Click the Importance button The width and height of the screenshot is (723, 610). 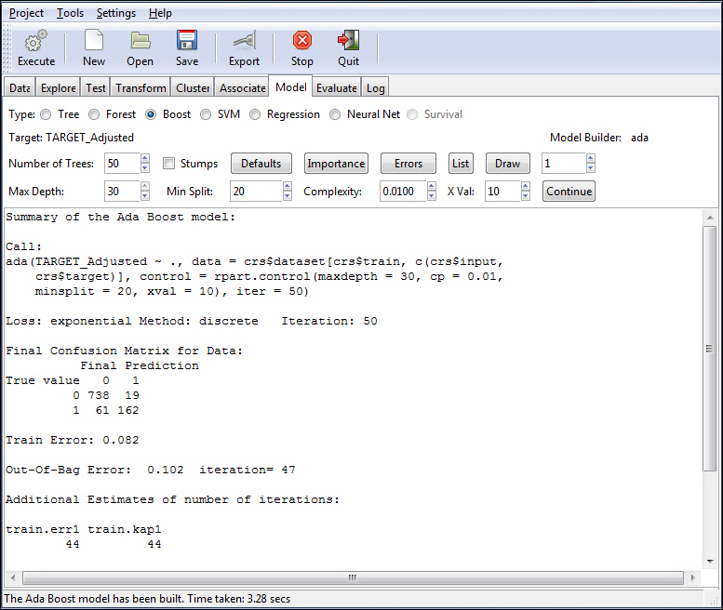click(x=336, y=164)
